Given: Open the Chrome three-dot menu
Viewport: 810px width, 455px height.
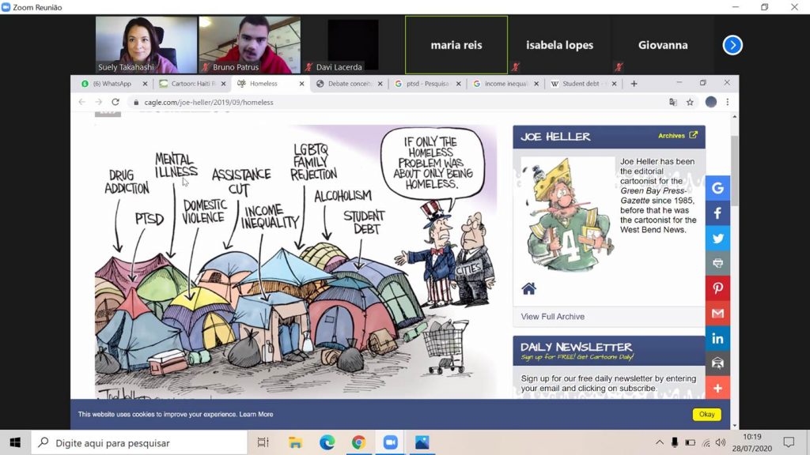Looking at the screenshot, I should coord(728,102).
